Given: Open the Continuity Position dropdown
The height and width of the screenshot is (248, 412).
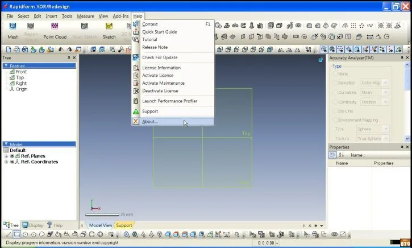Looking at the screenshot, I should pyautogui.click(x=374, y=102).
